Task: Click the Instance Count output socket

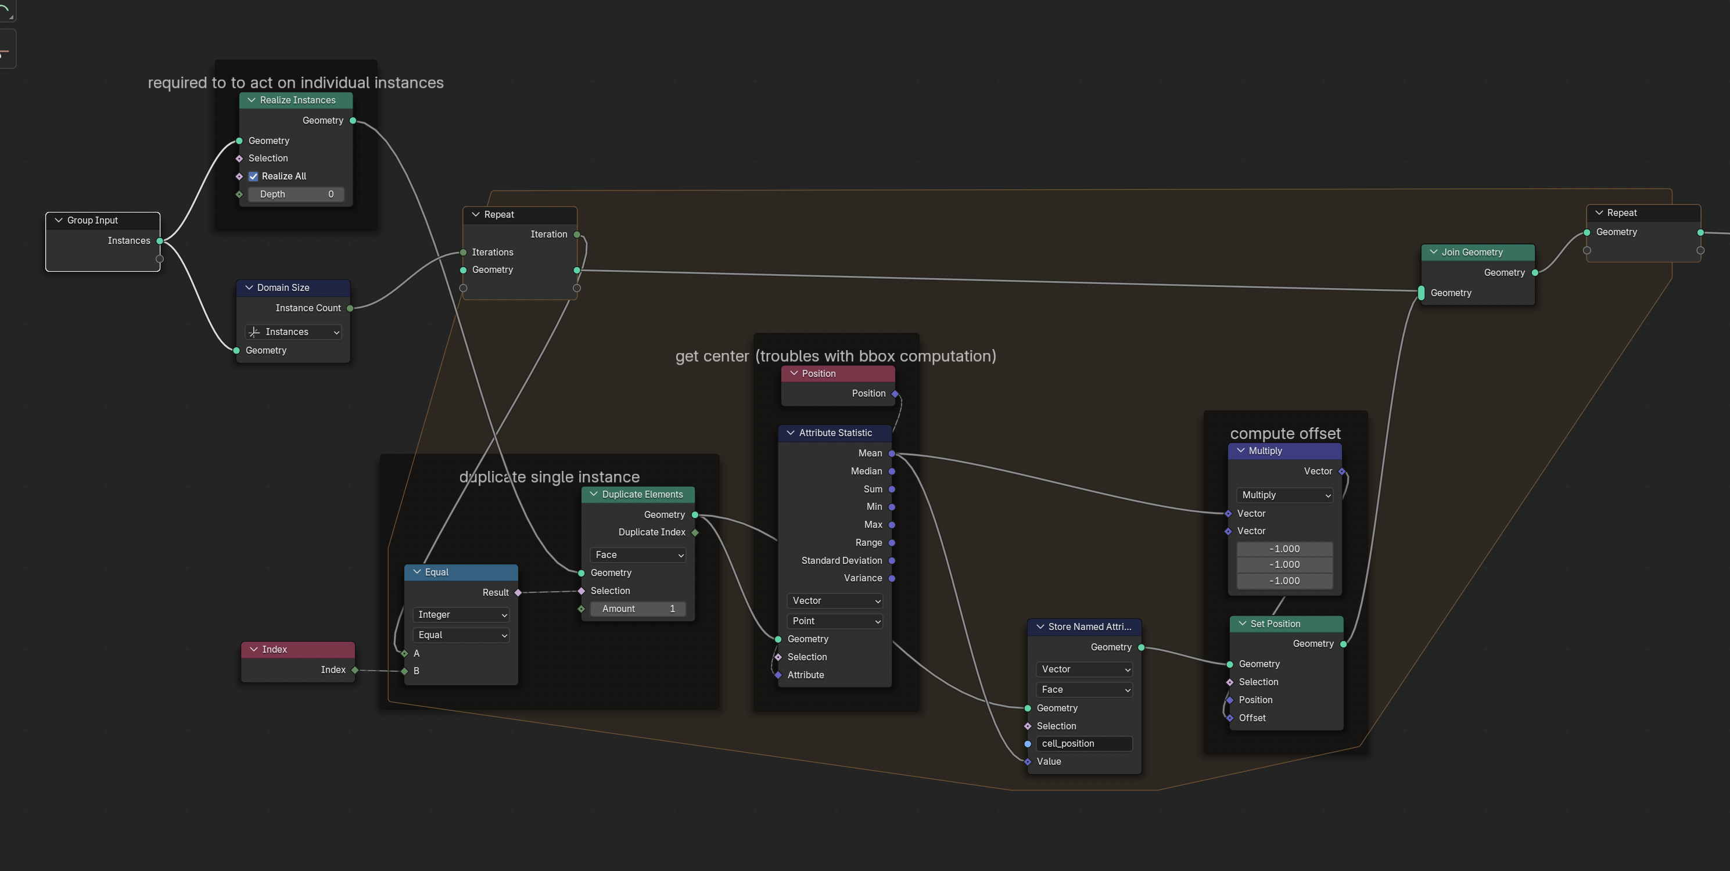Action: 350,308
